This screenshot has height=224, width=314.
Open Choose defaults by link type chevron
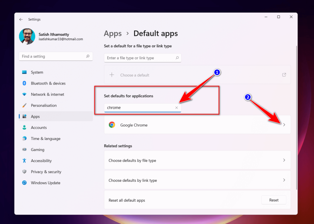pos(284,180)
